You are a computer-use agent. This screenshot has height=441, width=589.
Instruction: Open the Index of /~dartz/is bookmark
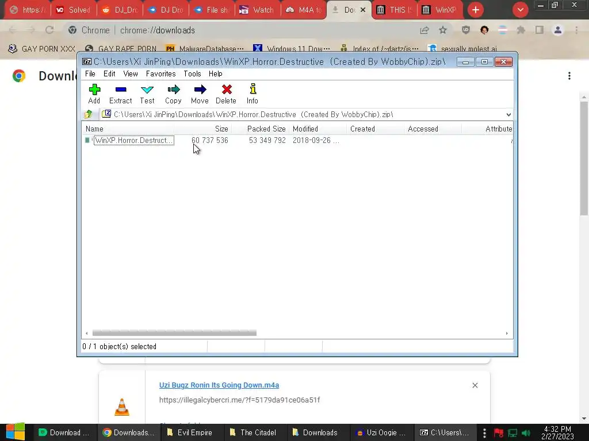tap(379, 49)
